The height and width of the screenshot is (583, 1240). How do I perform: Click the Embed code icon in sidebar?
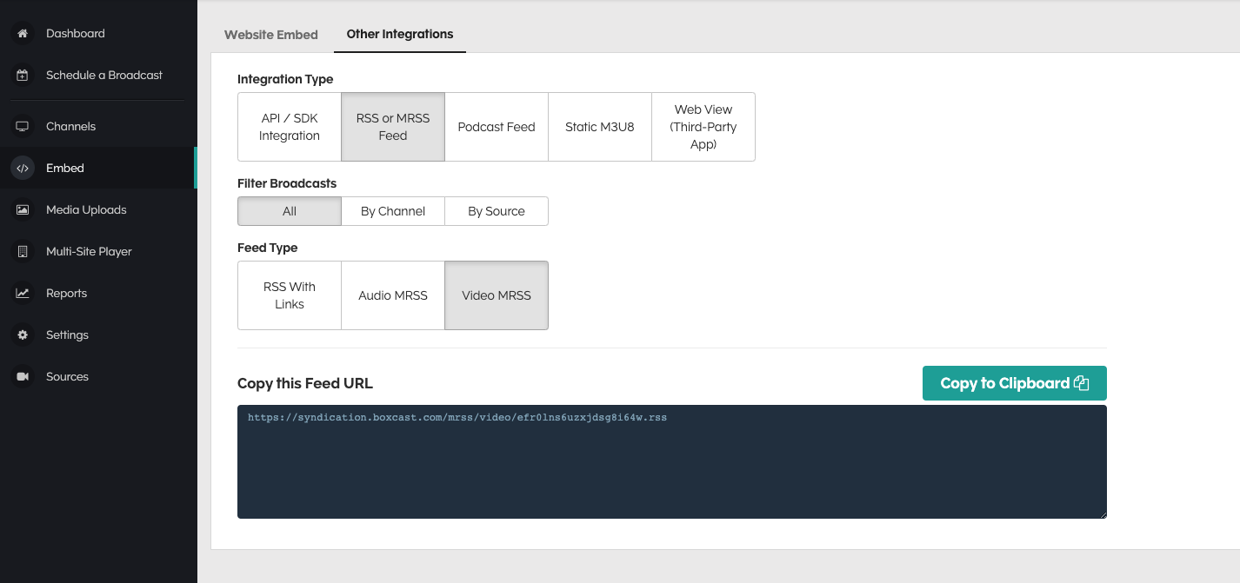click(23, 168)
